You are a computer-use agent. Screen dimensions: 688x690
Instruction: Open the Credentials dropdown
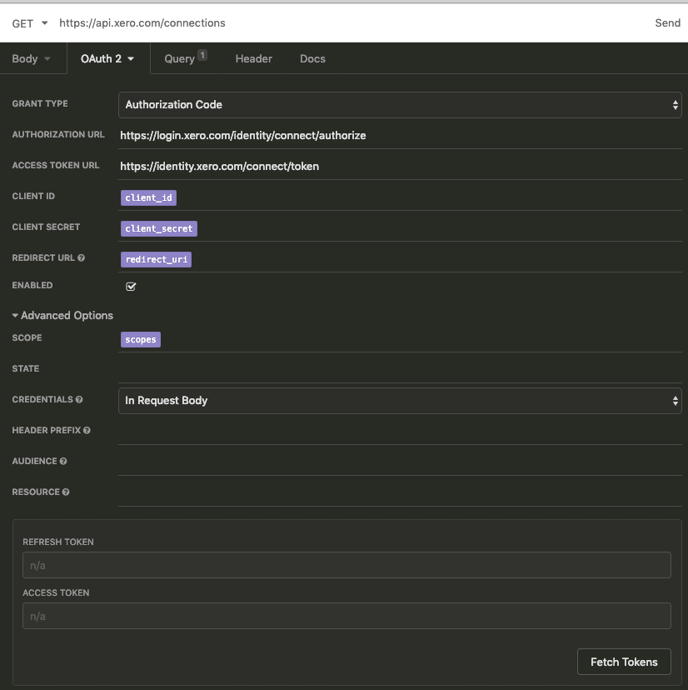point(400,401)
